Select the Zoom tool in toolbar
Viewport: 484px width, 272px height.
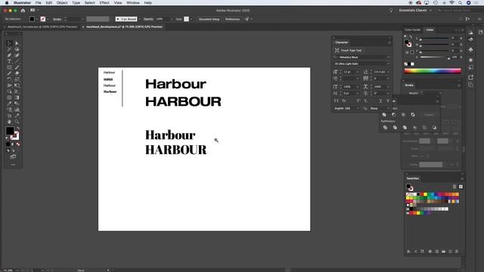[x=17, y=122]
